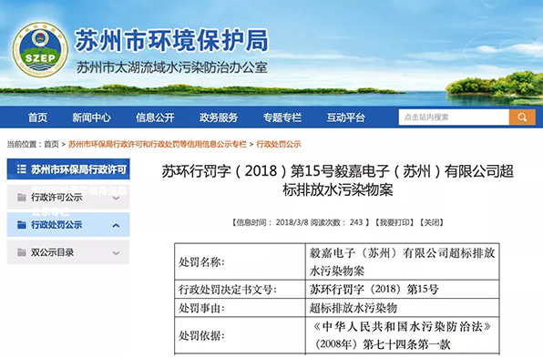Click the 毅嘉电子（苏州）有限公司超标排放 table cell
543x358 pixels.
pos(402,261)
